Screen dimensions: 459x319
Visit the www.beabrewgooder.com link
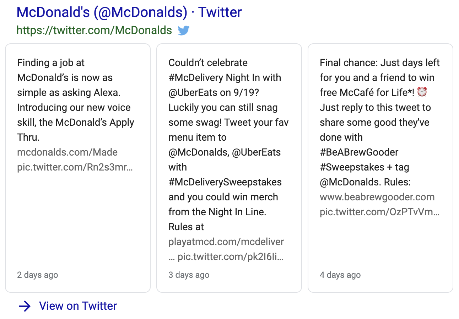pos(377,197)
